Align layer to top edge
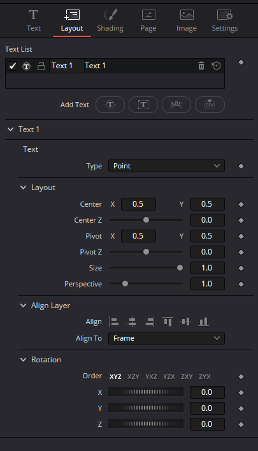258x451 pixels. [168, 322]
